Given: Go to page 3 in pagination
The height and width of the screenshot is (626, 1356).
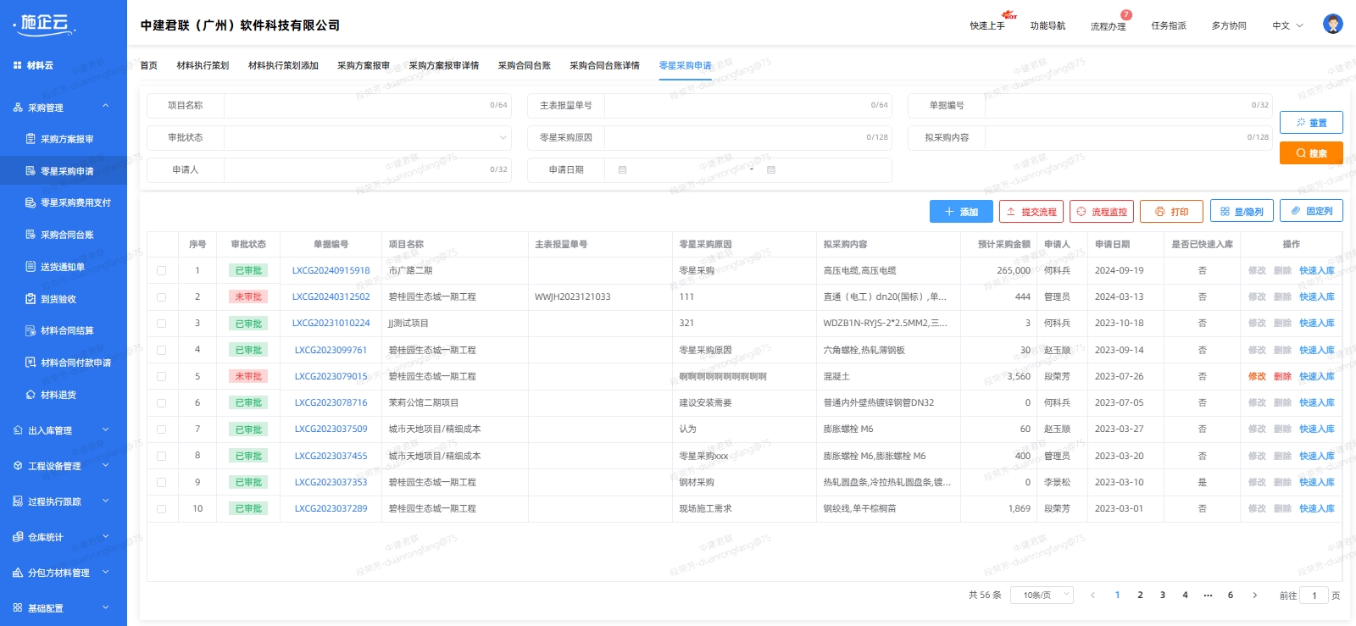Looking at the screenshot, I should [x=1162, y=596].
